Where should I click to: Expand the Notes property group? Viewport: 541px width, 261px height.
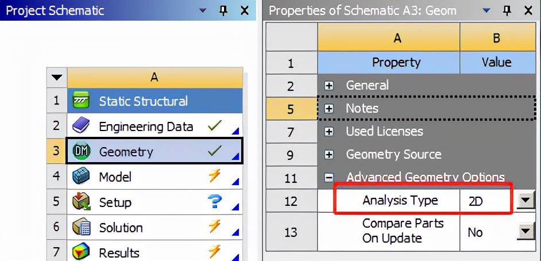(x=329, y=109)
